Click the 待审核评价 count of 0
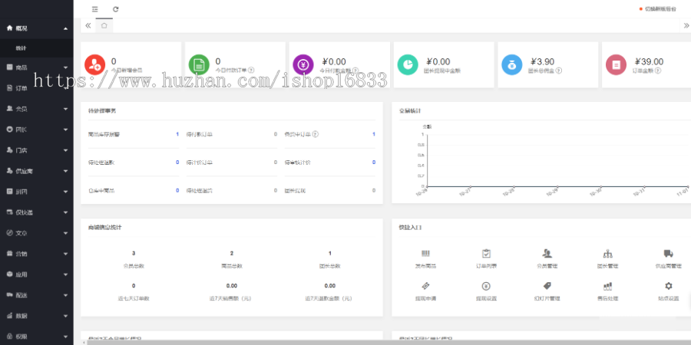 coord(374,163)
